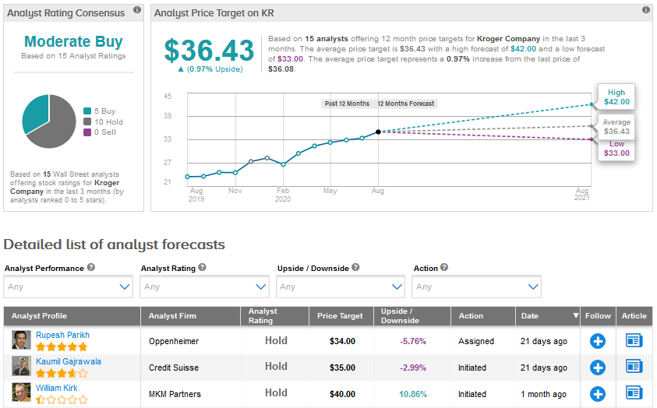Viewport: 657px width, 408px height.
Task: Click William Kirk's profile photo thumbnail
Action: (21, 393)
